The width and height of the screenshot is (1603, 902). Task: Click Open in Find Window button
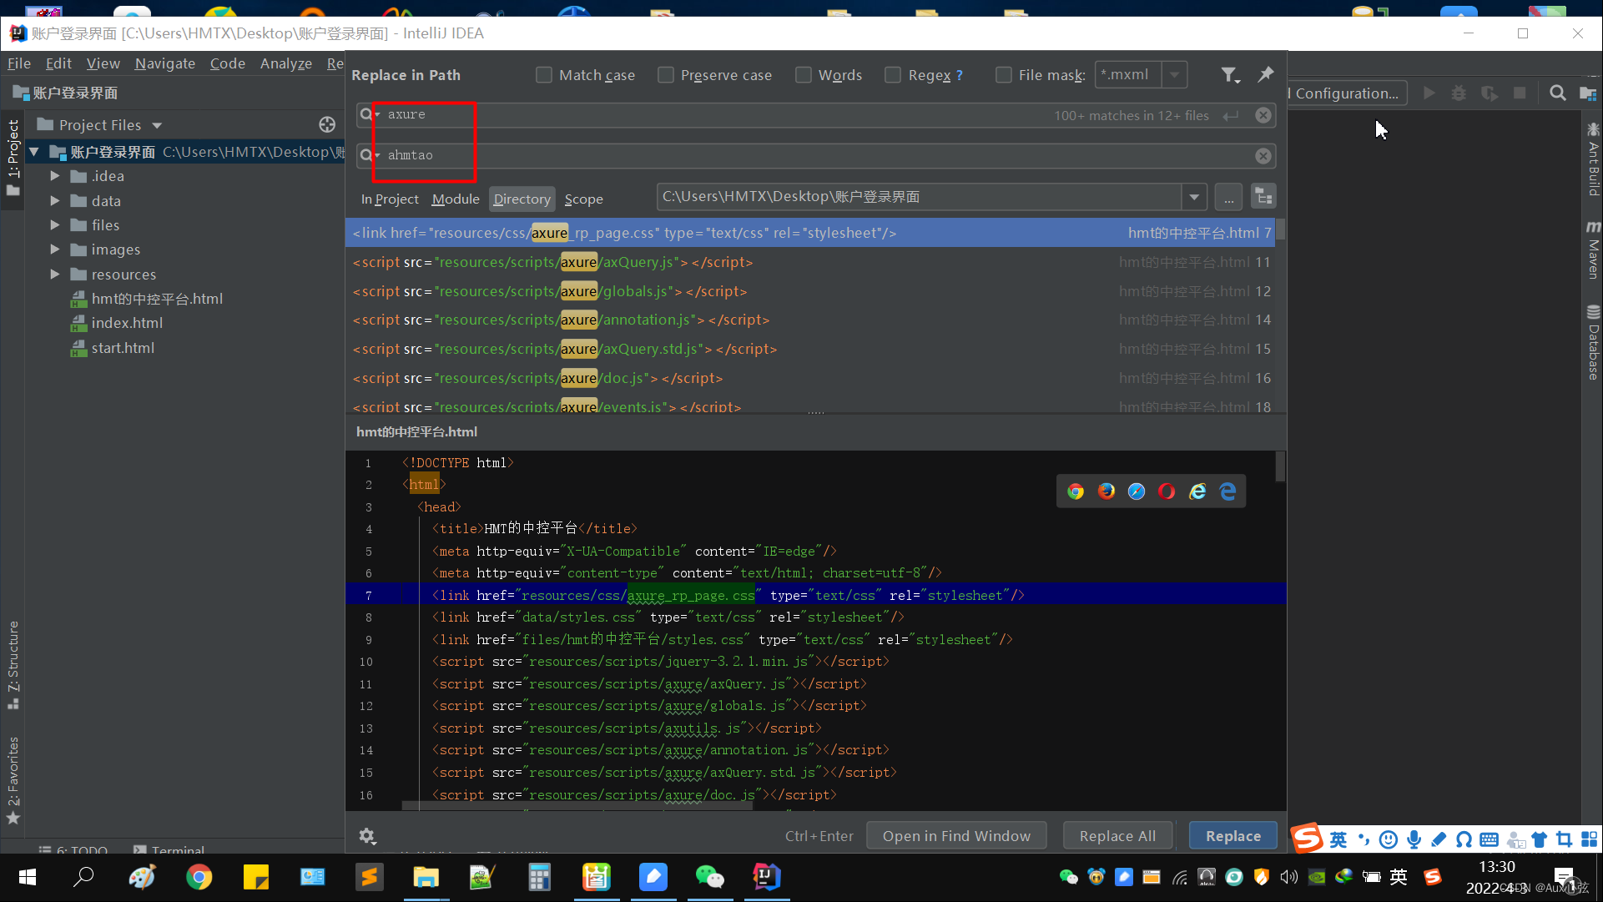pos(956,836)
